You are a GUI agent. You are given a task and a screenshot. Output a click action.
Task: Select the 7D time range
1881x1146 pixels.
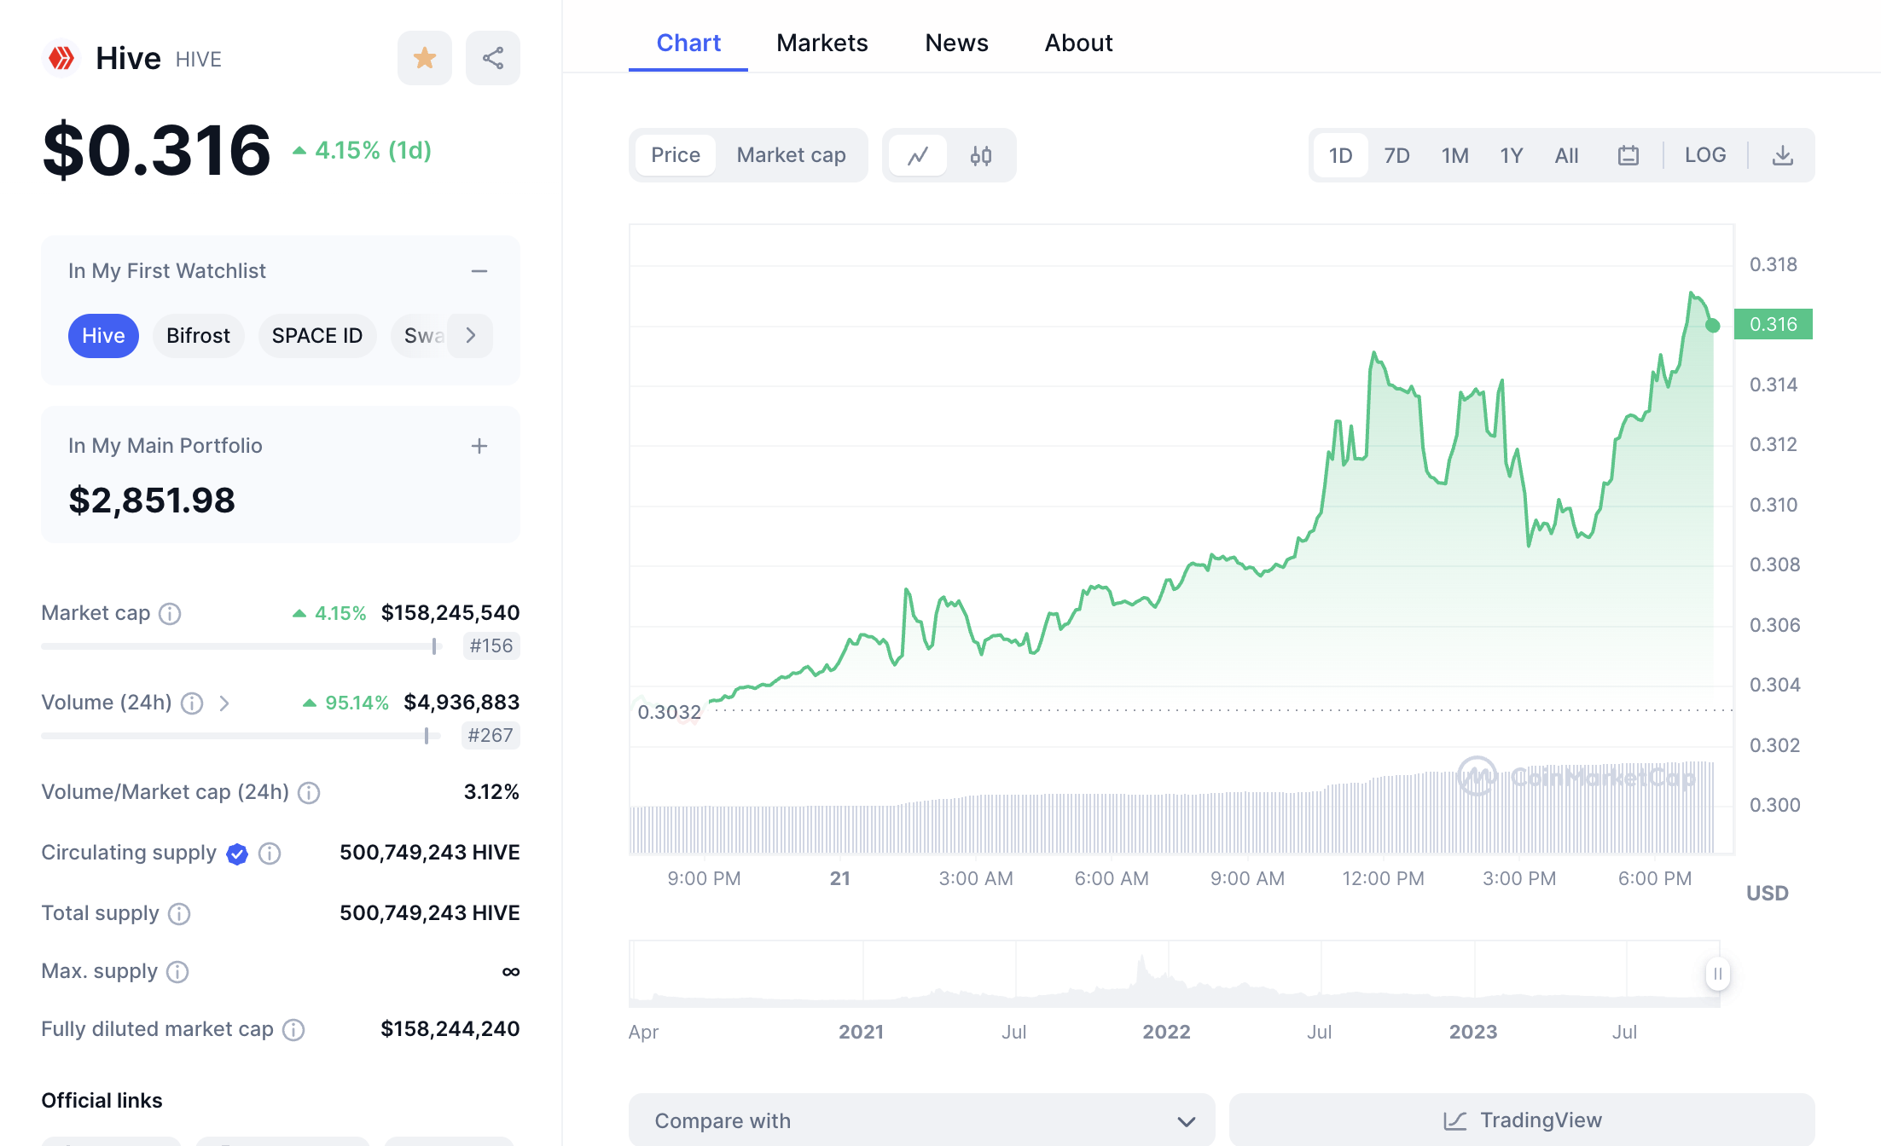[x=1396, y=155]
